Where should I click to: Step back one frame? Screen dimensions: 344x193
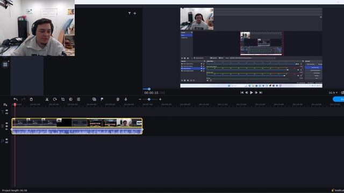(x=247, y=93)
